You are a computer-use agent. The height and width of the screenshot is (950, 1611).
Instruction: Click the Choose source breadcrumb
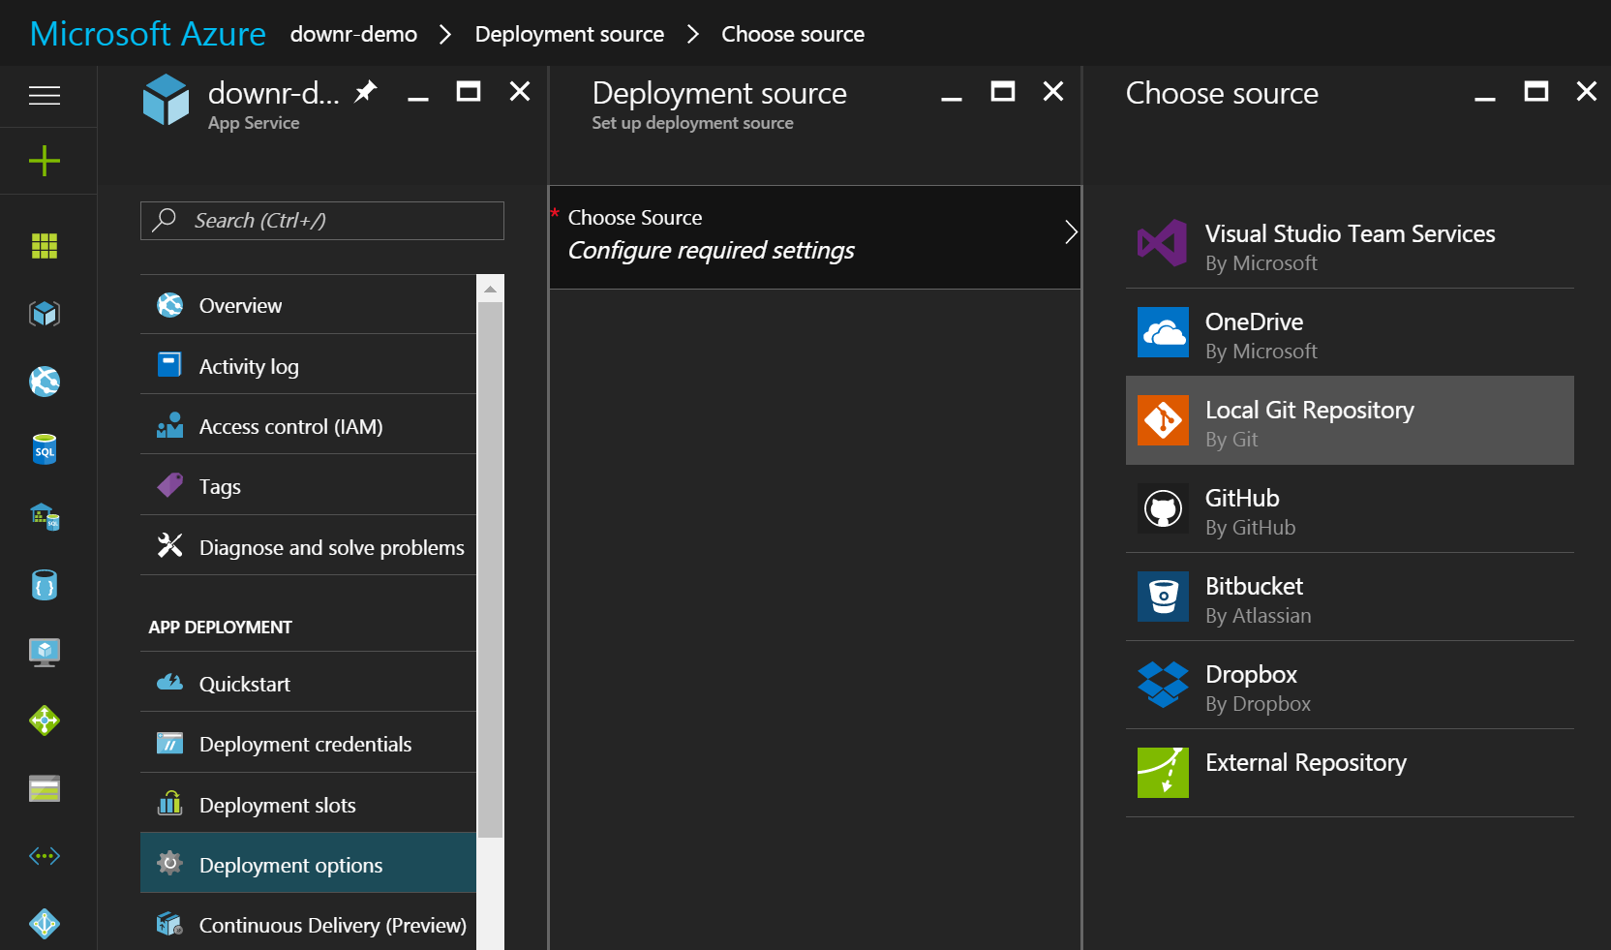coord(793,34)
